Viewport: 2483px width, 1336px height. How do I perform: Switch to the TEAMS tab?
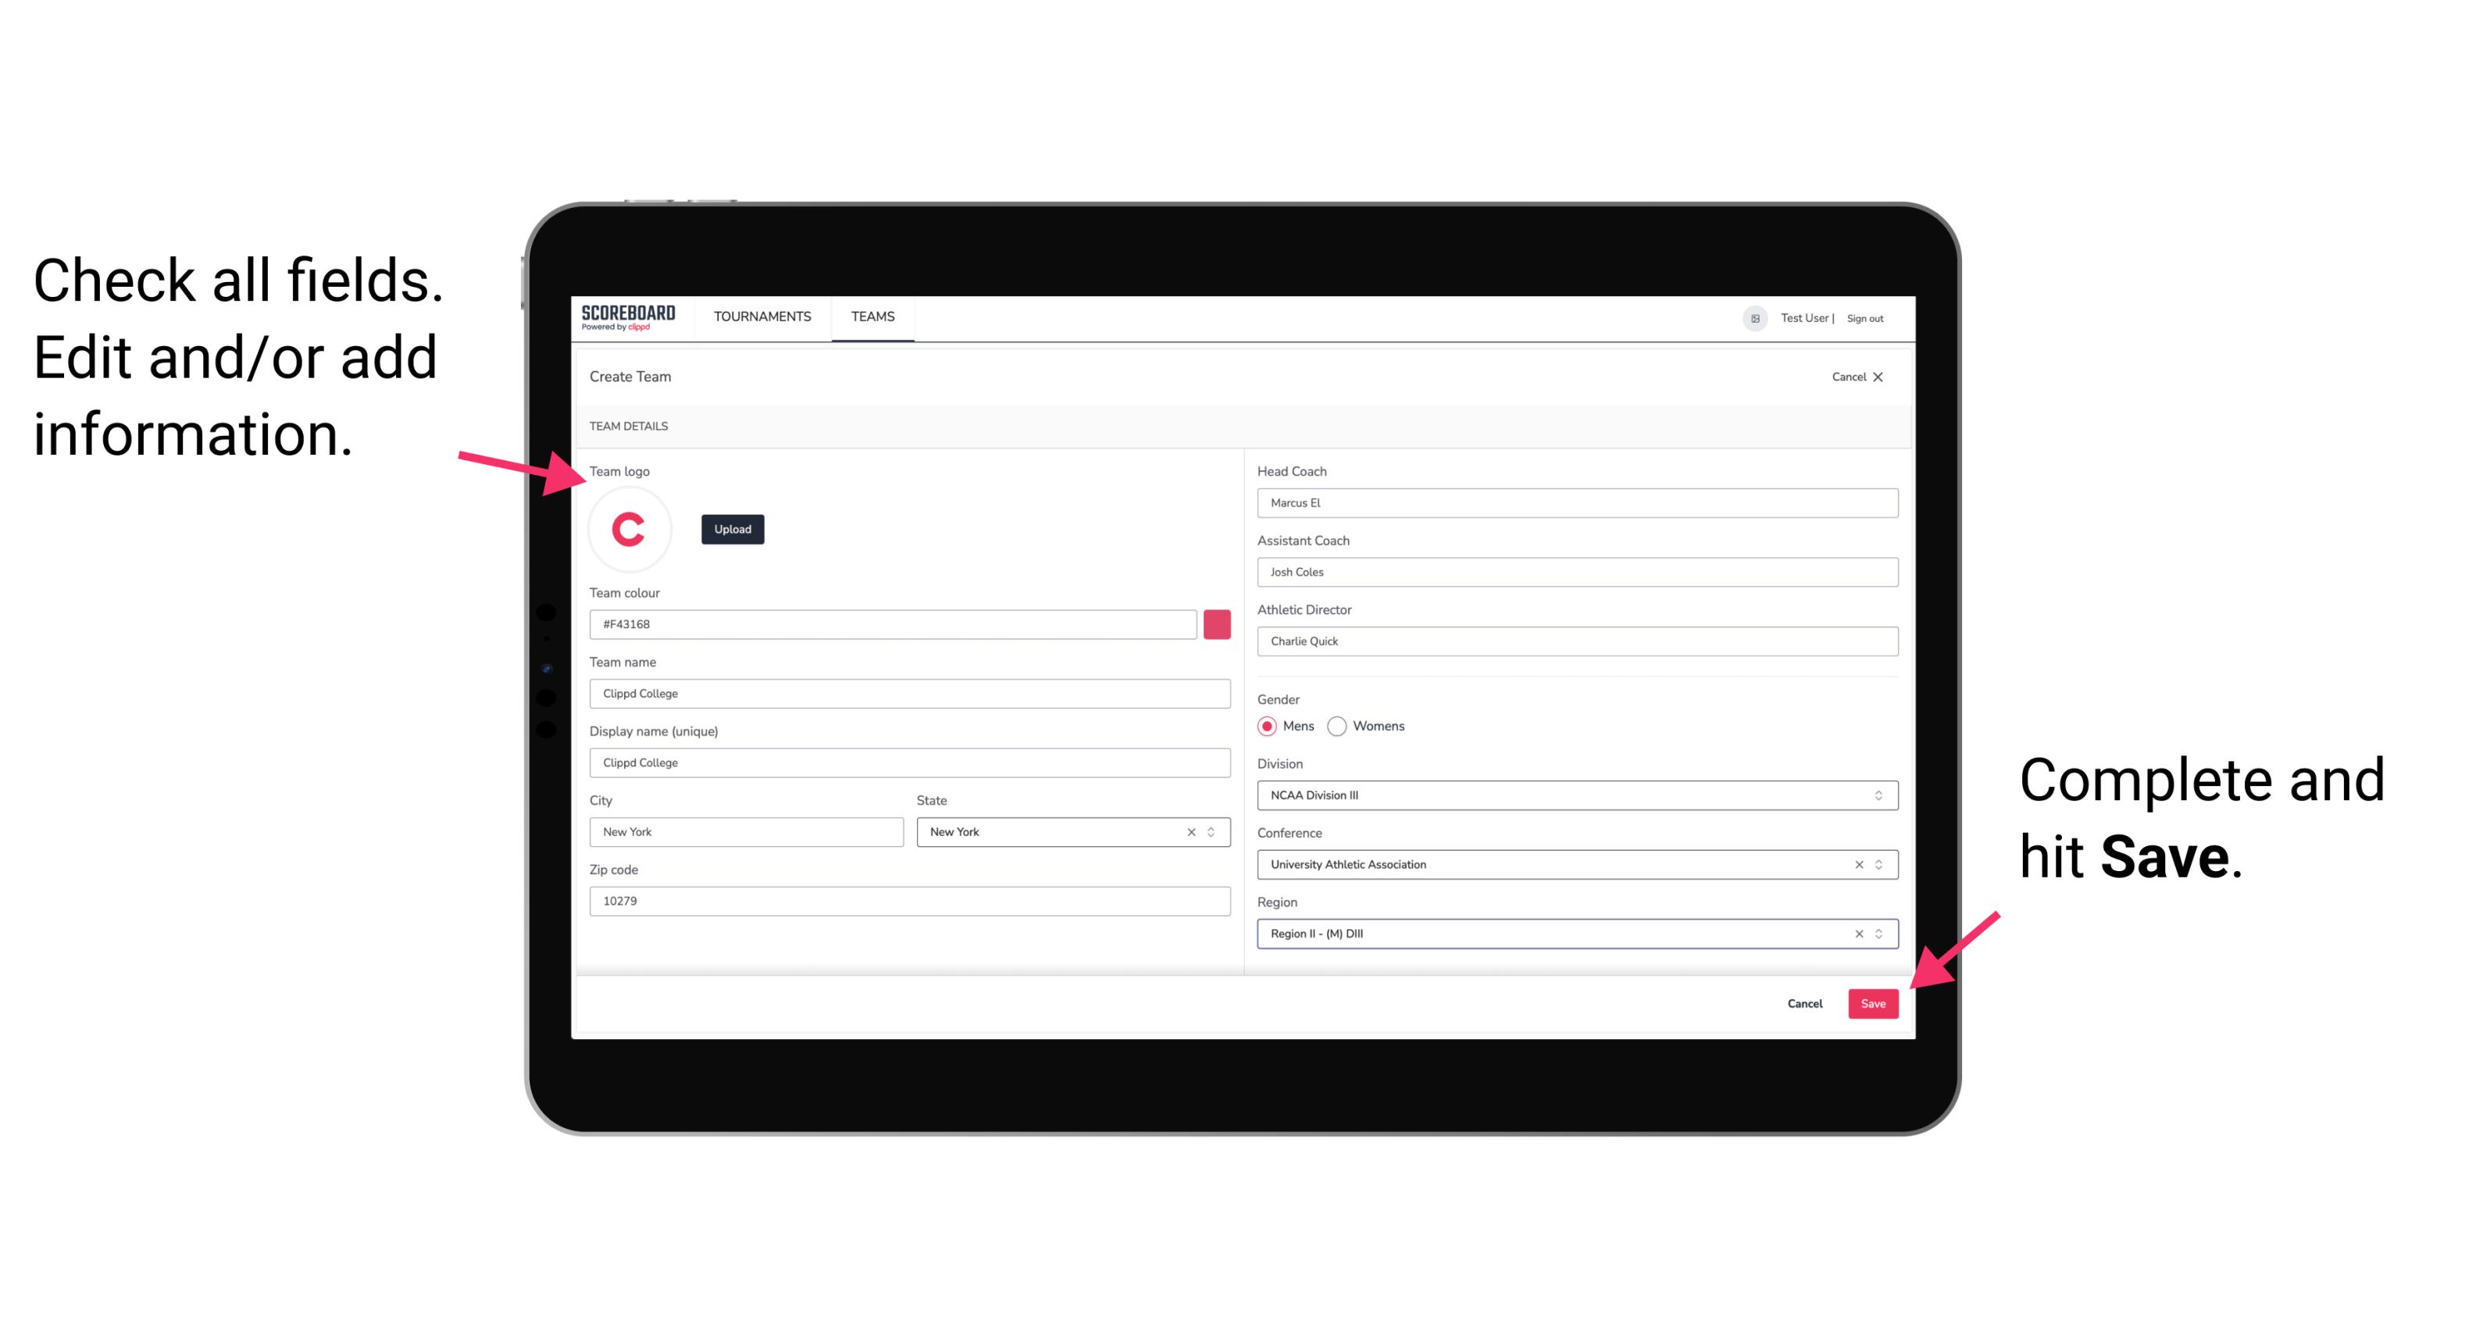(873, 317)
